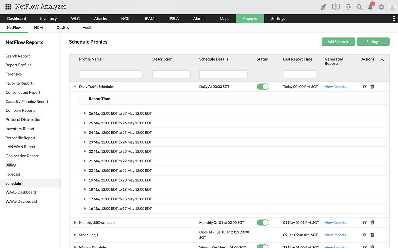Image resolution: width=398 pixels, height=248 pixels.
Task: Expand the Monthly SSID schedule row
Action: [75, 223]
